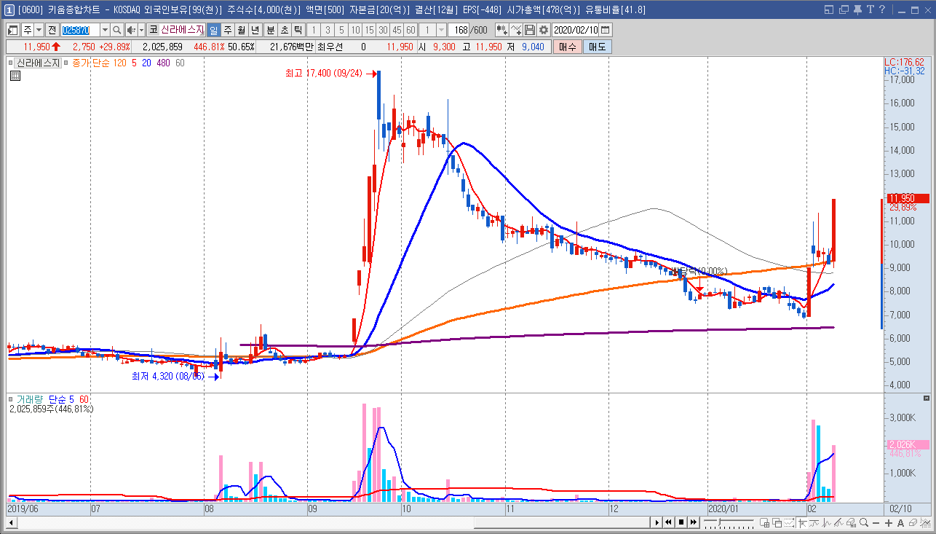936x534 pixels.
Task: Click the toolbar layout icon at far left
Action: pyautogui.click(x=13, y=30)
